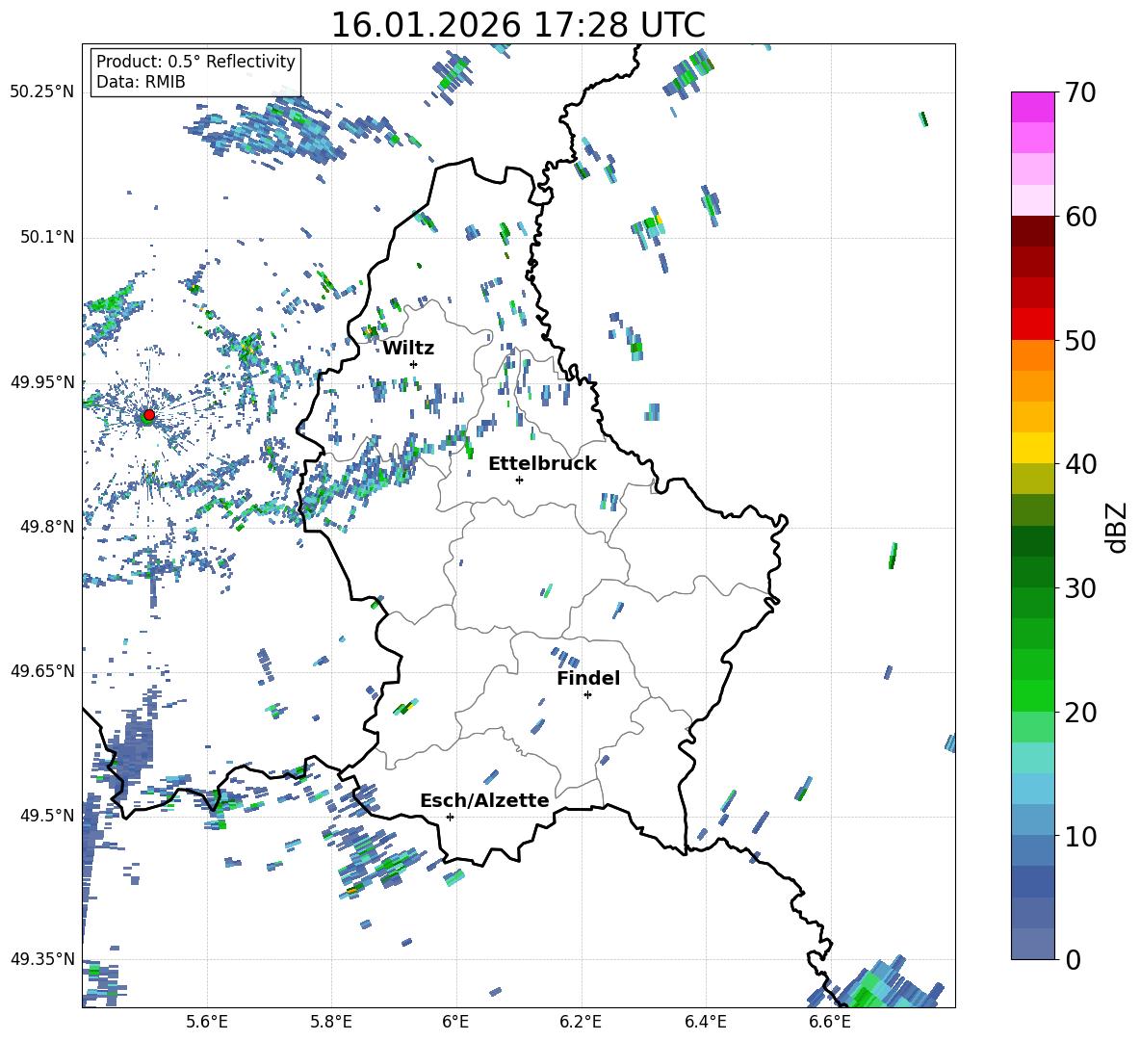Pick the bright red swatch above 50 dBZ
This screenshot has height=1041, width=1140.
pyautogui.click(x=1033, y=324)
